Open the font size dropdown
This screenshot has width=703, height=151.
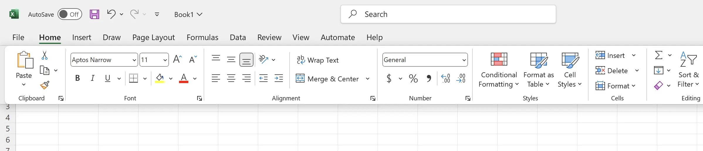click(165, 60)
